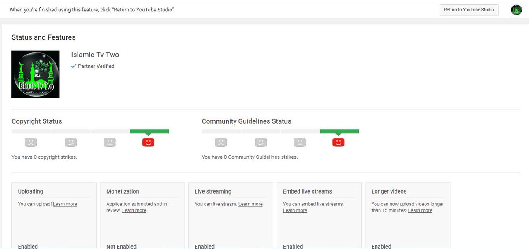The height and width of the screenshot is (249, 529).
Task: Click the 'Enabled' status in the Live streaming card
Action: click(205, 246)
